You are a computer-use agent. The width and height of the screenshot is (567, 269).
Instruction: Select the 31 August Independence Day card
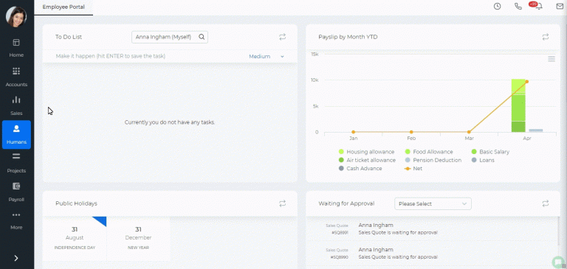tap(75, 238)
